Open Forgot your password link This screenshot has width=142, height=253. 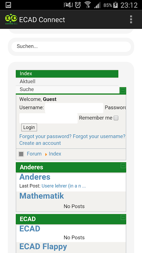45,137
